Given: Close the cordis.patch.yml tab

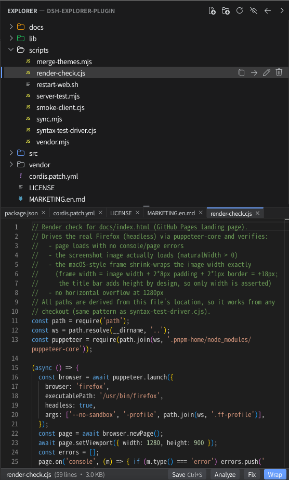Looking at the screenshot, I should [100, 213].
